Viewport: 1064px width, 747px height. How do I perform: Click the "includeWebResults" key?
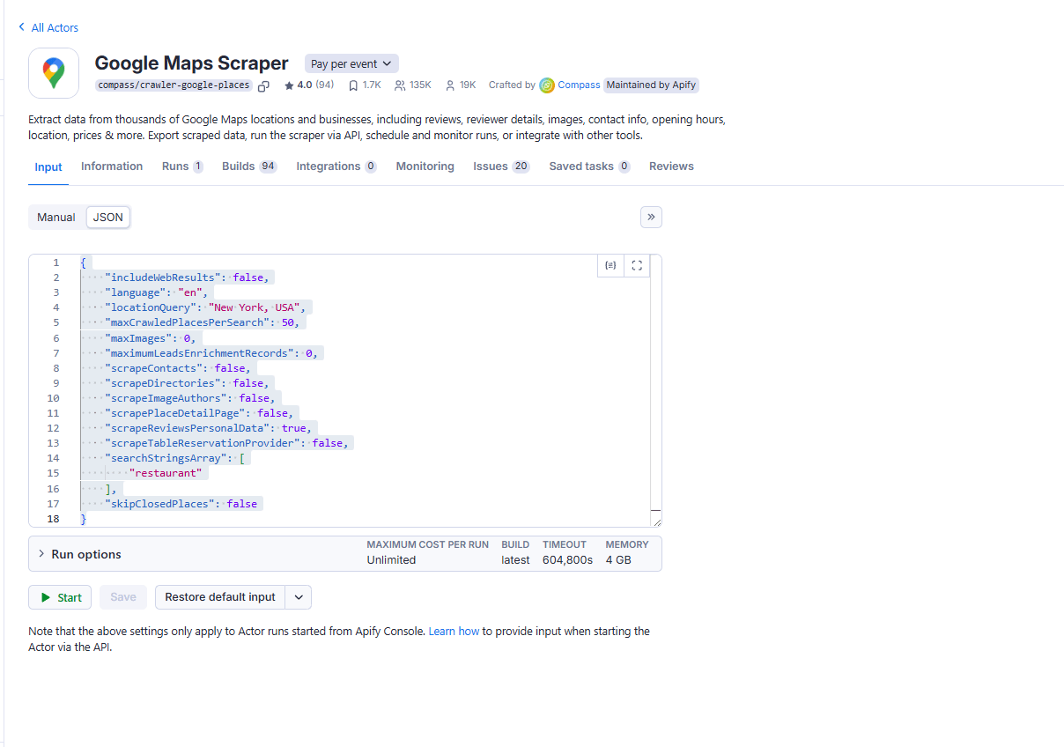click(162, 277)
